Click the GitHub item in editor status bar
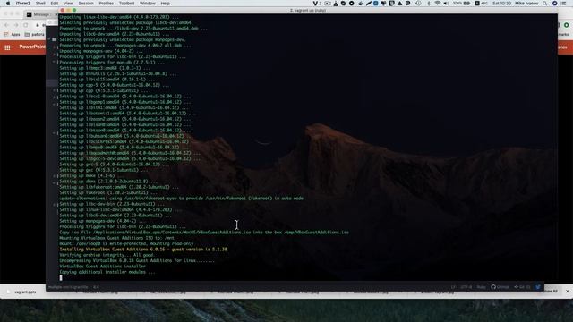 coord(500,287)
